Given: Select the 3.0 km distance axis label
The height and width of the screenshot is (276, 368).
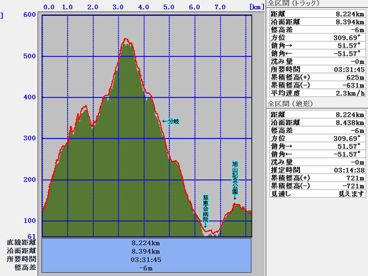Looking at the screenshot, I should click(118, 7).
